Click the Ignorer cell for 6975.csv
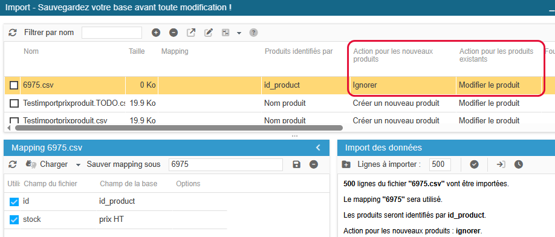This screenshot has width=555, height=237. click(x=403, y=85)
